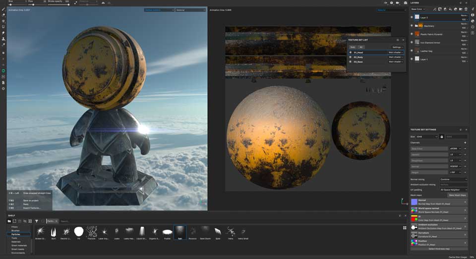Switch shelf to grid view icon
The width and height of the screenshot is (476, 259).
click(x=405, y=228)
